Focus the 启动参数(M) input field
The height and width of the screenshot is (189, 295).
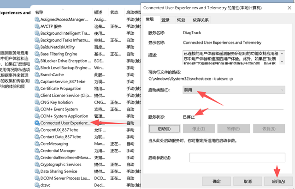pyautogui.click(x=237, y=158)
